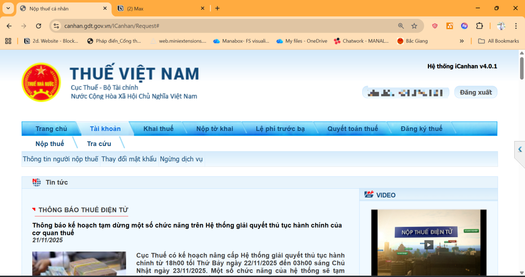Click the site information icon beside URL
Image resolution: width=525 pixels, height=277 pixels.
[x=56, y=26]
